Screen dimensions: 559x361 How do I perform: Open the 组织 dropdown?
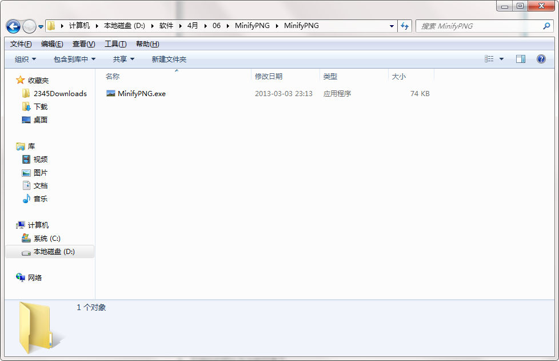(25, 59)
